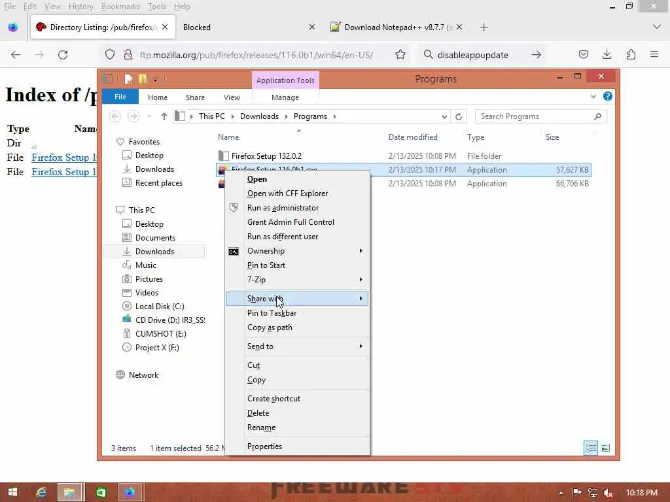Open Firefox downloads panel icon
This screenshot has height=502, width=670.
click(x=607, y=55)
